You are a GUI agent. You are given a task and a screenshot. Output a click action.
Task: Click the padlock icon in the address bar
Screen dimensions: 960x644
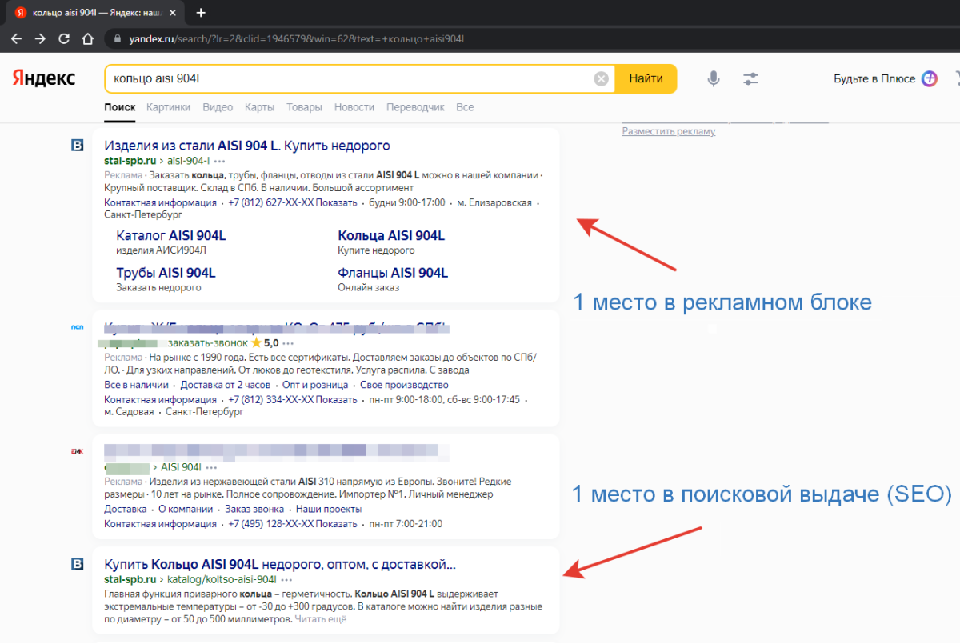point(117,38)
